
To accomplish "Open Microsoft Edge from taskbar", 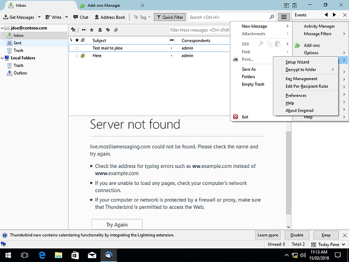I will click(42, 255).
